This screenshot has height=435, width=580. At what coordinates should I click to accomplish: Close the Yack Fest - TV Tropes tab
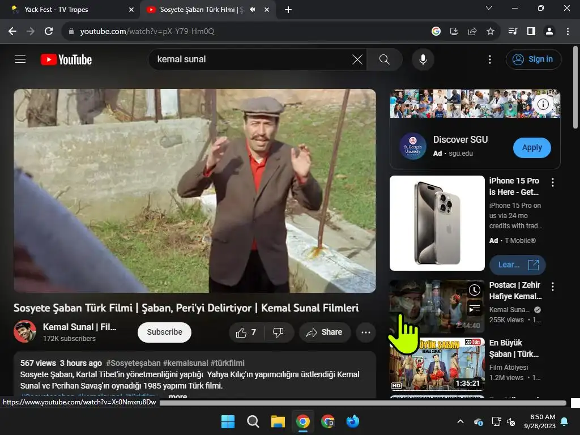[131, 10]
